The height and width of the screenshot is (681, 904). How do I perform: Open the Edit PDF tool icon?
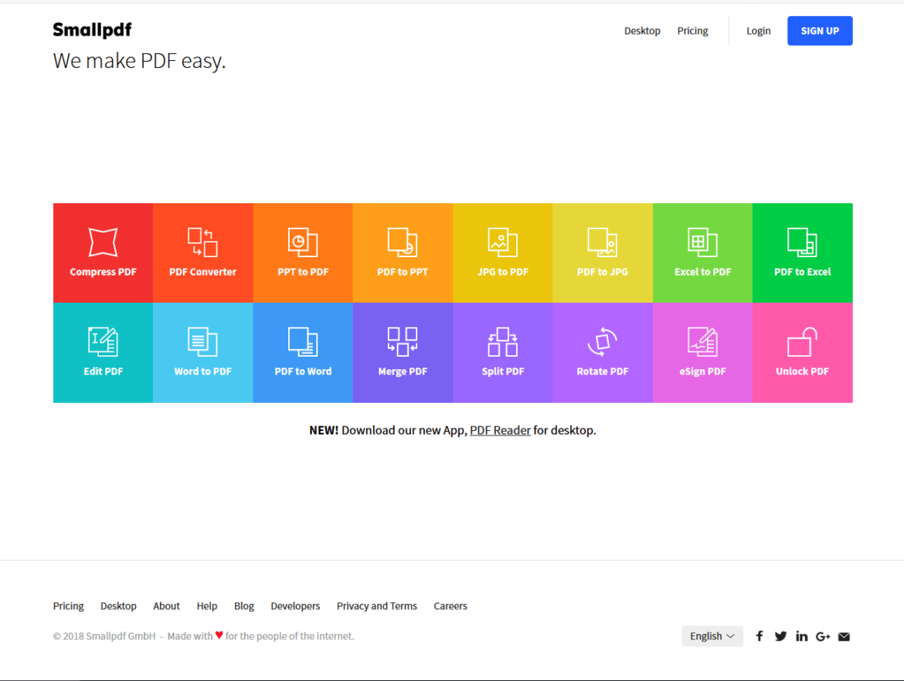coord(103,342)
